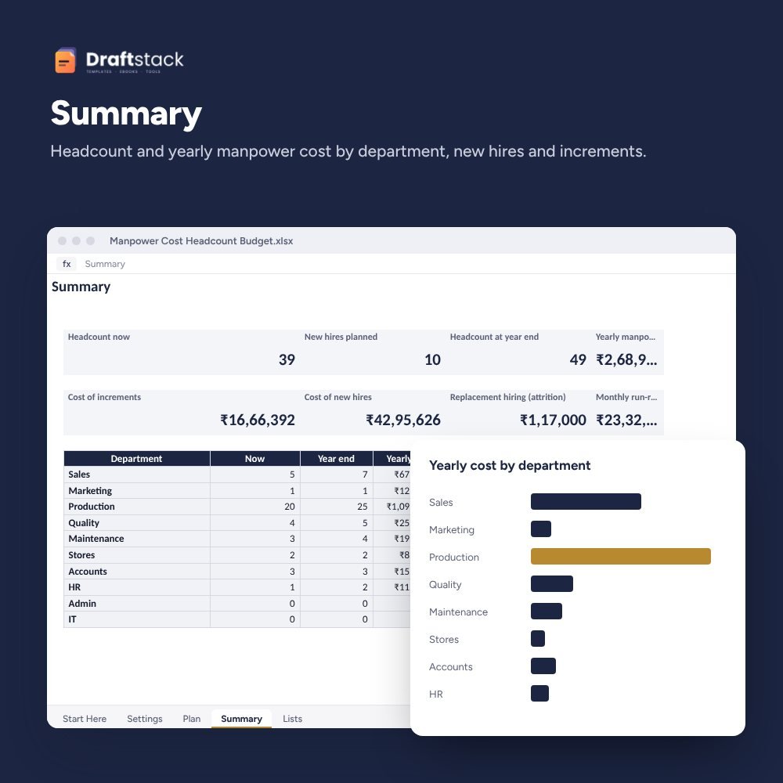The height and width of the screenshot is (783, 783).
Task: Click the Marketing bar in chart
Action: click(x=541, y=529)
